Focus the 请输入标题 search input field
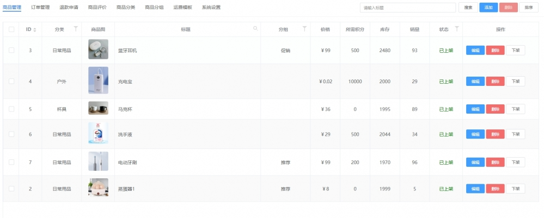544x218 pixels. pos(407,8)
